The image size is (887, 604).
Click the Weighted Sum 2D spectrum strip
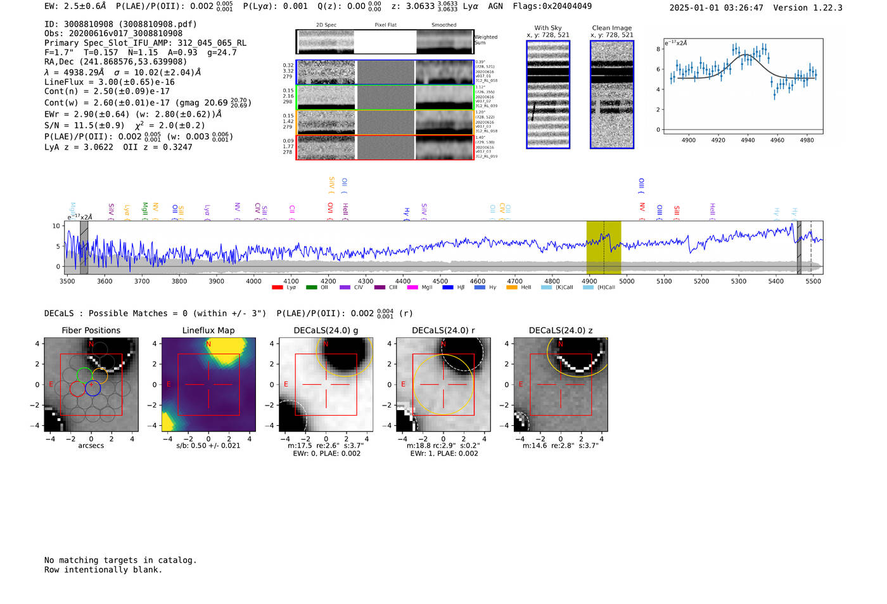[x=385, y=42]
